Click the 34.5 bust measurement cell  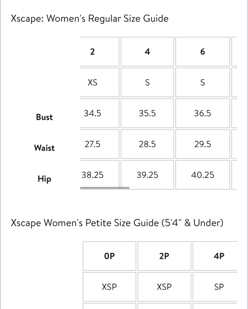coord(100,113)
